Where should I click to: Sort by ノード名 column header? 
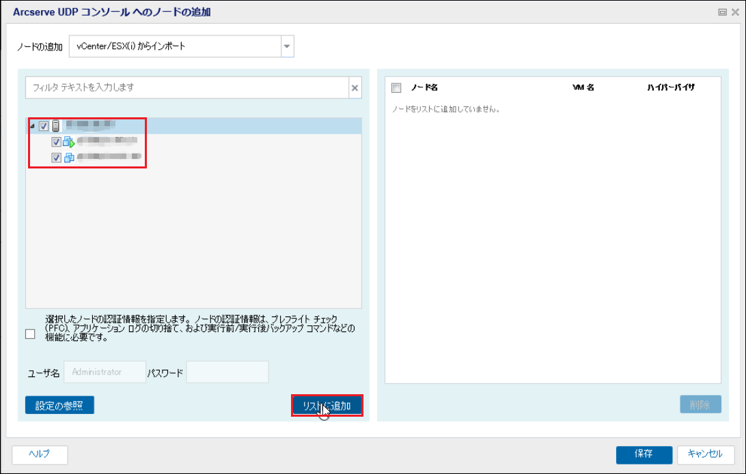click(x=424, y=88)
